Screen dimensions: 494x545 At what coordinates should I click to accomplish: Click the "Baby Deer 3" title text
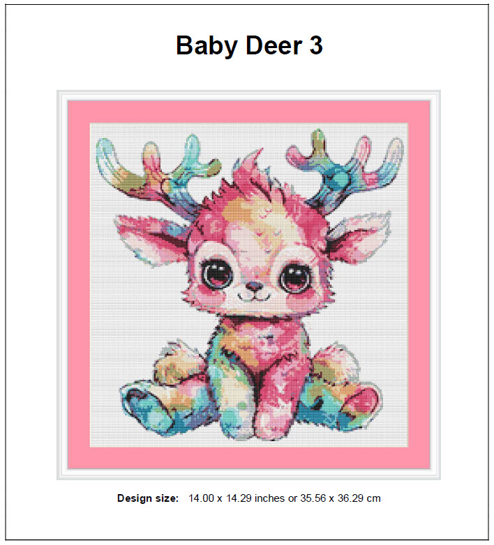249,45
